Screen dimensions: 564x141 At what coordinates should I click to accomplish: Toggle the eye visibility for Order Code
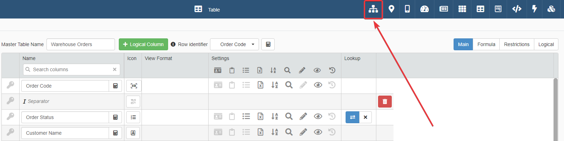(318, 85)
